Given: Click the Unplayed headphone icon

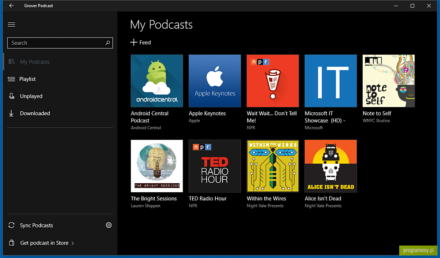Looking at the screenshot, I should 12,96.
